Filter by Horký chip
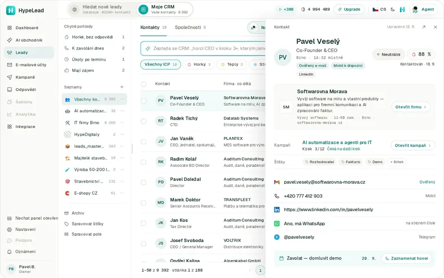The height and width of the screenshot is (278, 444). click(198, 65)
